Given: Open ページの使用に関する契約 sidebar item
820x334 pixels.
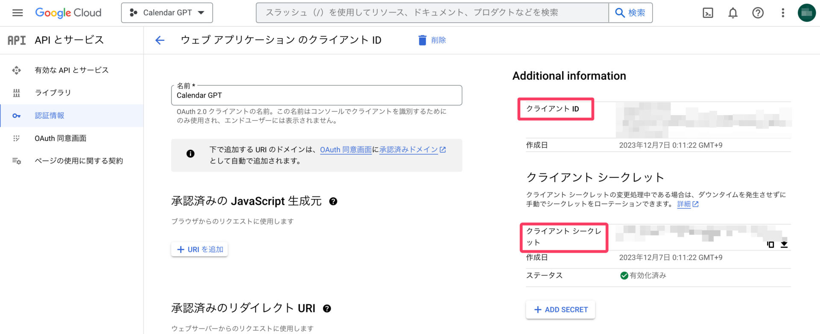Looking at the screenshot, I should pos(79,161).
